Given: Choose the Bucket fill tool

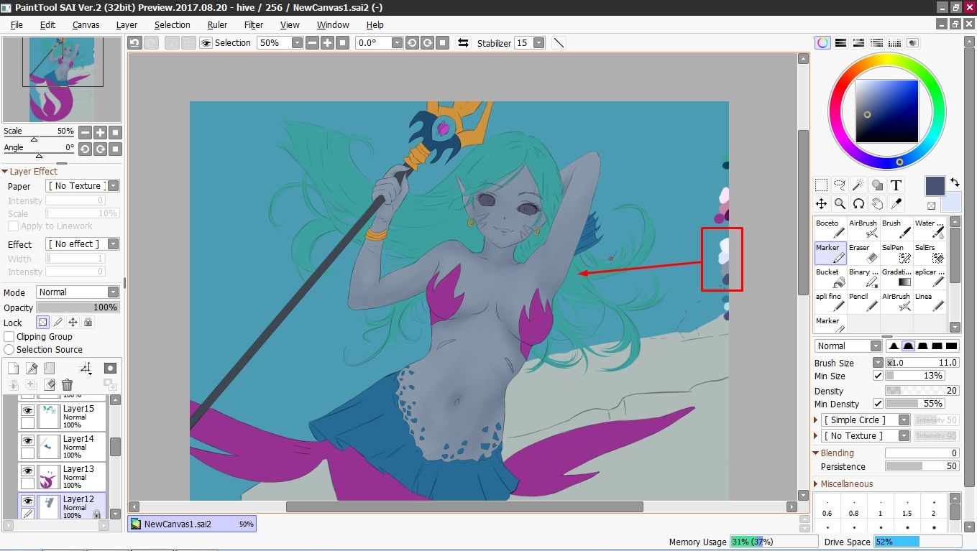Looking at the screenshot, I should pos(830,277).
